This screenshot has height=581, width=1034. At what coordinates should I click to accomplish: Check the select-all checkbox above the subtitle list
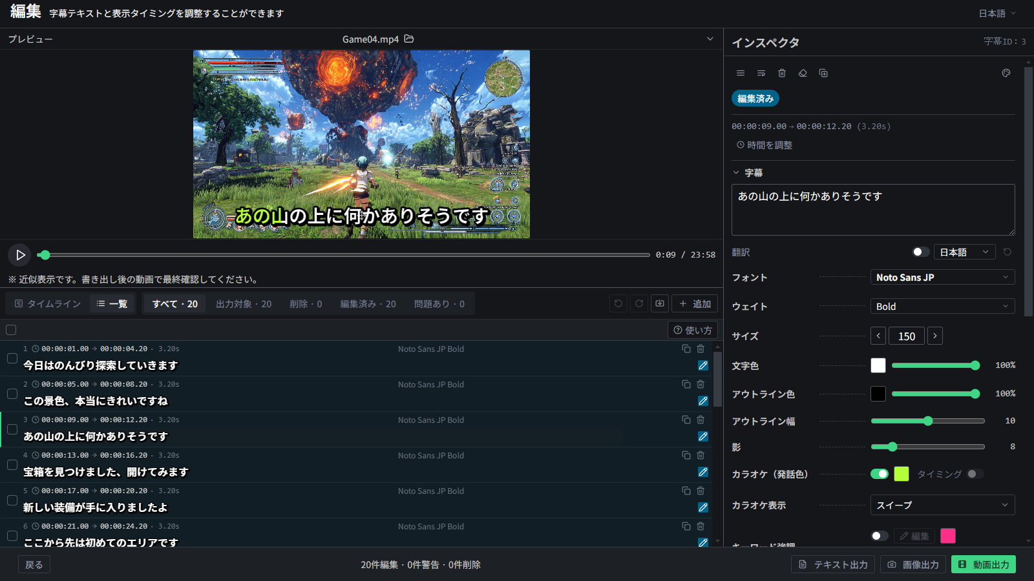pyautogui.click(x=11, y=330)
